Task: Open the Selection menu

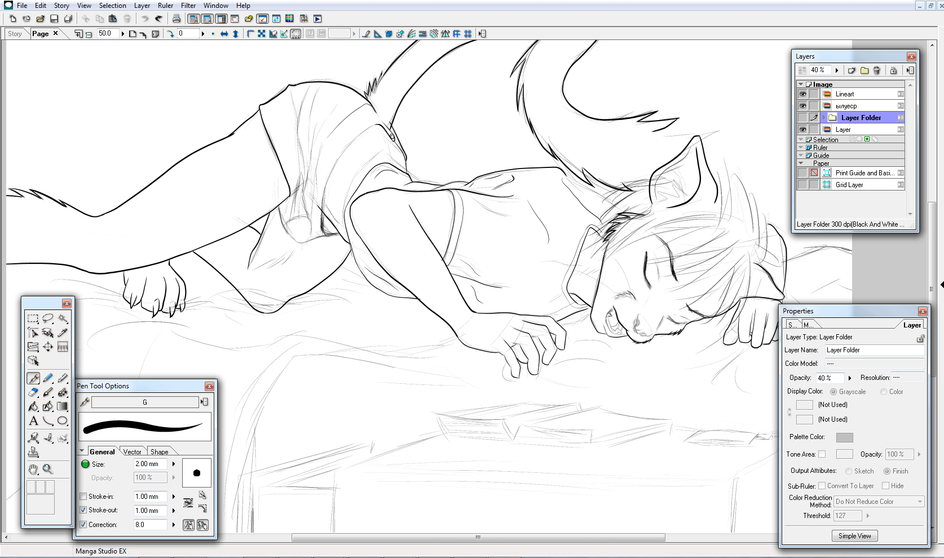Action: [113, 6]
